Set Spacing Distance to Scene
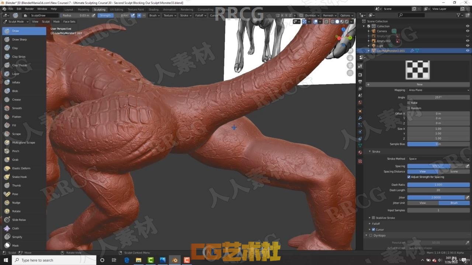The height and width of the screenshot is (265, 472). (454, 172)
